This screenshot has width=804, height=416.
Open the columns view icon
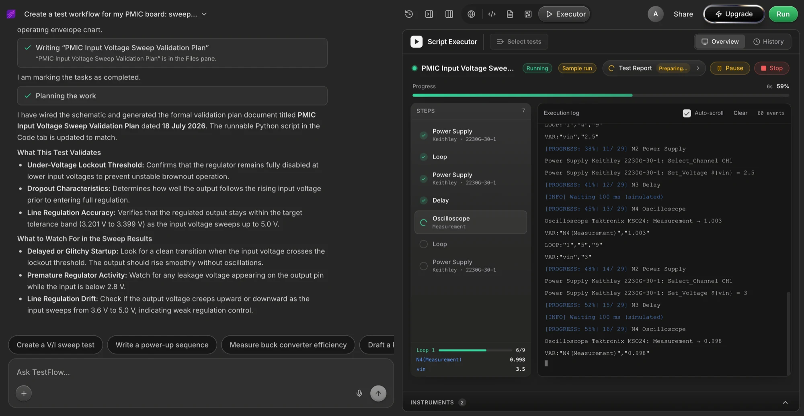[449, 14]
